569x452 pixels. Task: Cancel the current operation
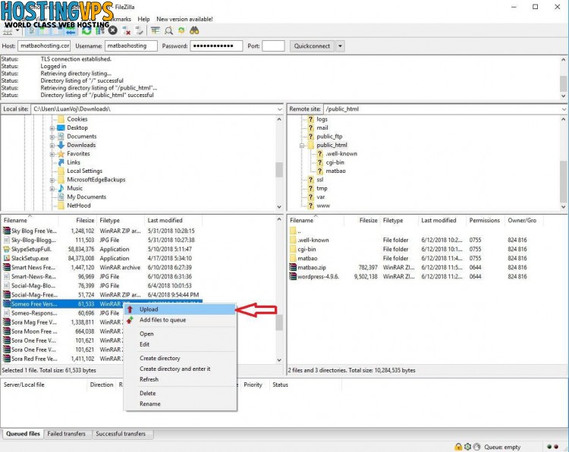[113, 31]
